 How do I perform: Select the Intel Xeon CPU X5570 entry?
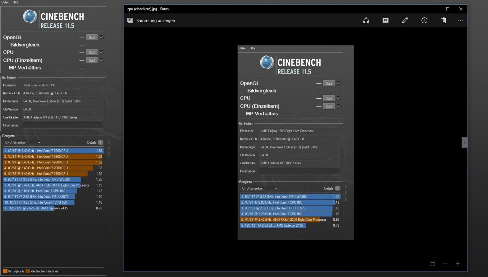click(x=53, y=197)
